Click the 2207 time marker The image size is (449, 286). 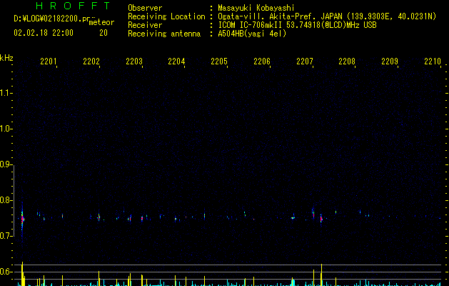pos(304,61)
